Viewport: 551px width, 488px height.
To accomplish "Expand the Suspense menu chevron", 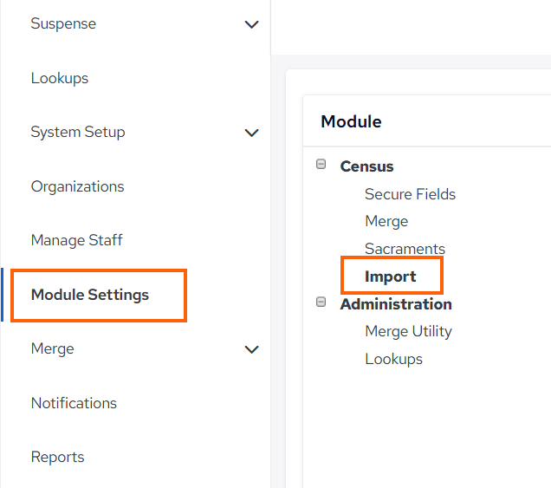I will click(251, 24).
